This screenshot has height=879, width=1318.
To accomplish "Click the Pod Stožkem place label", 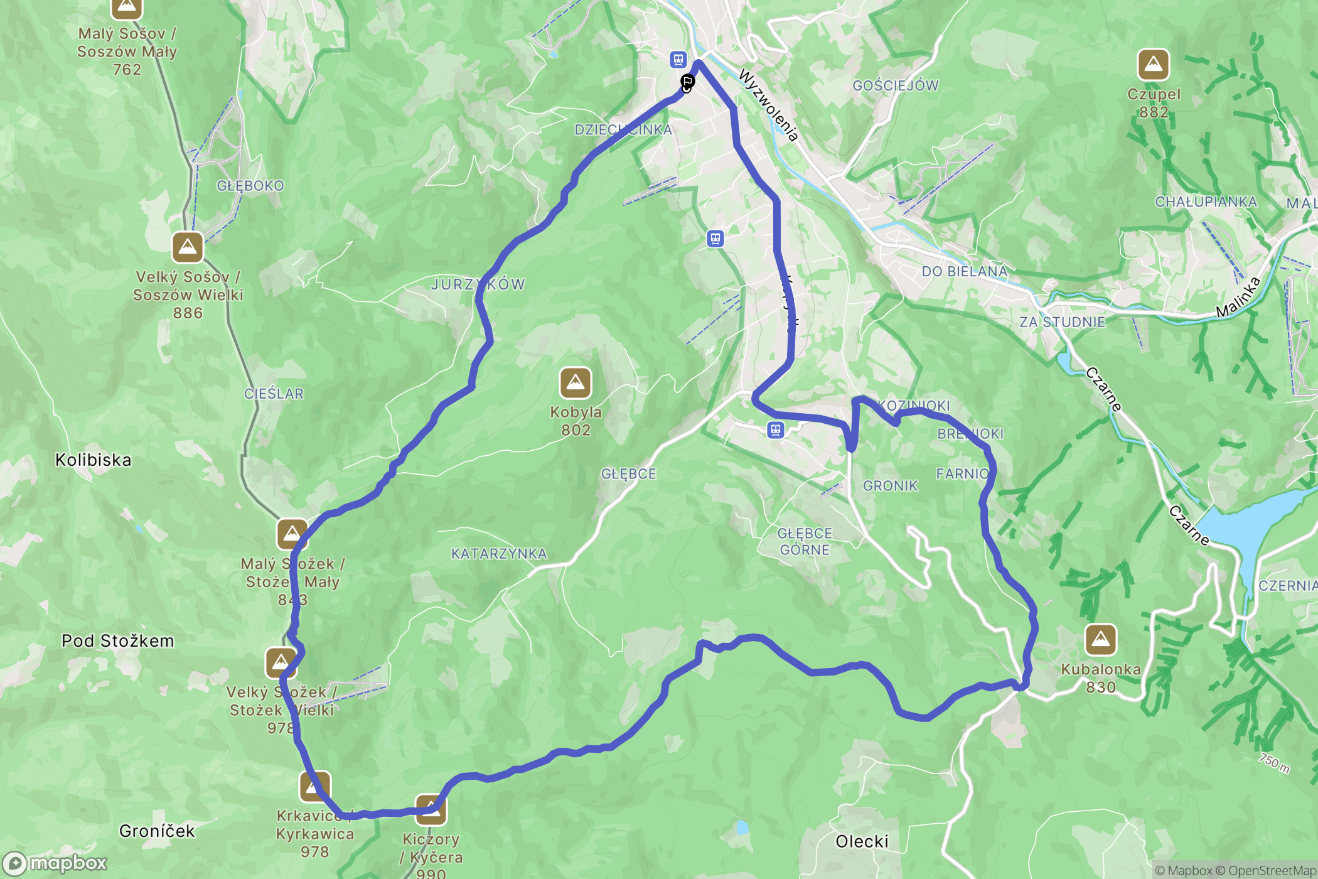I will 118,641.
